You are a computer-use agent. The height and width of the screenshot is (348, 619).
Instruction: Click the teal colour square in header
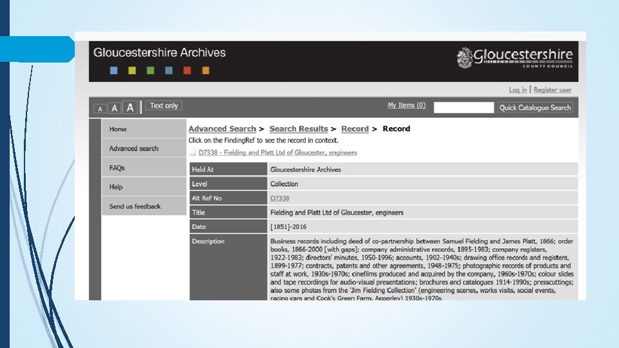tap(169, 71)
